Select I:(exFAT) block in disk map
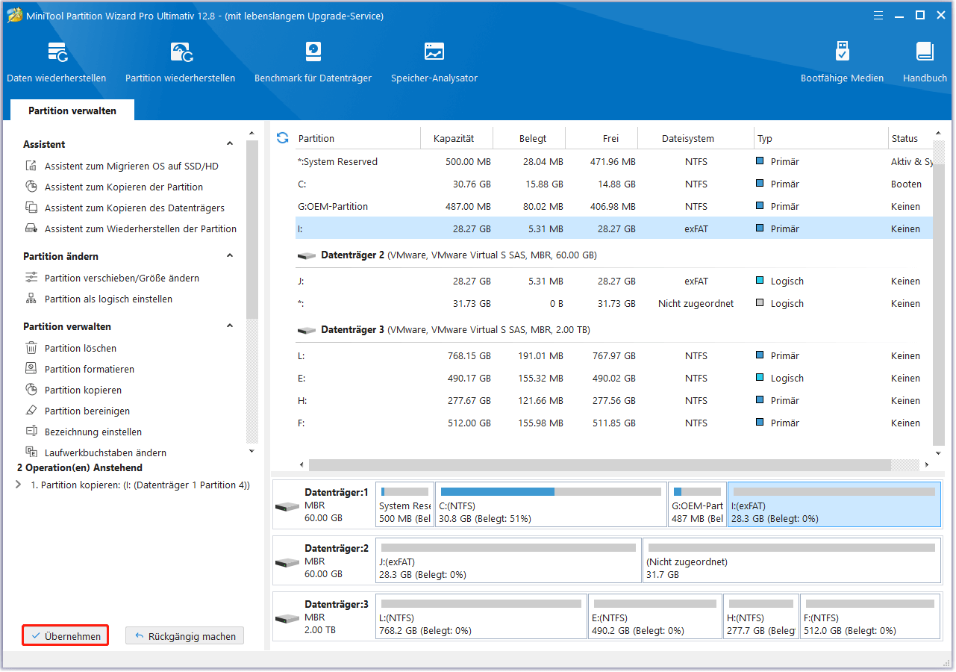Screen dimensions: 956x672 coord(834,505)
